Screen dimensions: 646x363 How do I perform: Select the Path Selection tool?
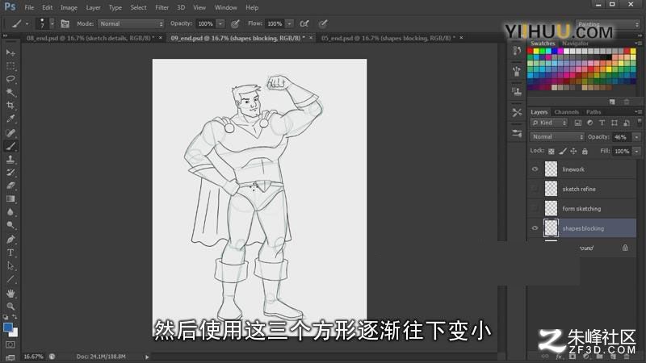point(10,266)
